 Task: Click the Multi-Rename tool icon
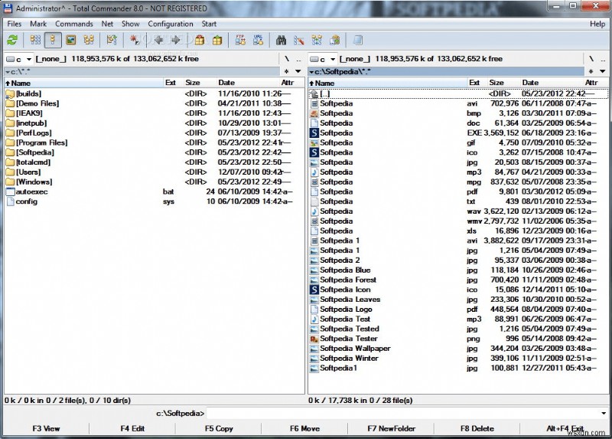pyautogui.click(x=298, y=40)
